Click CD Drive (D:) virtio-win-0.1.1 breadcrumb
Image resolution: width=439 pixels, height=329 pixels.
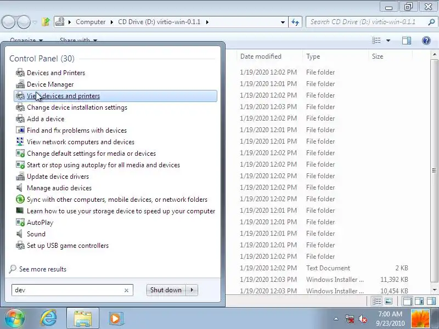(x=159, y=22)
